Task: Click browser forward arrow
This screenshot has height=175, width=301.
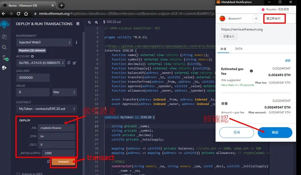Action: (11, 14)
